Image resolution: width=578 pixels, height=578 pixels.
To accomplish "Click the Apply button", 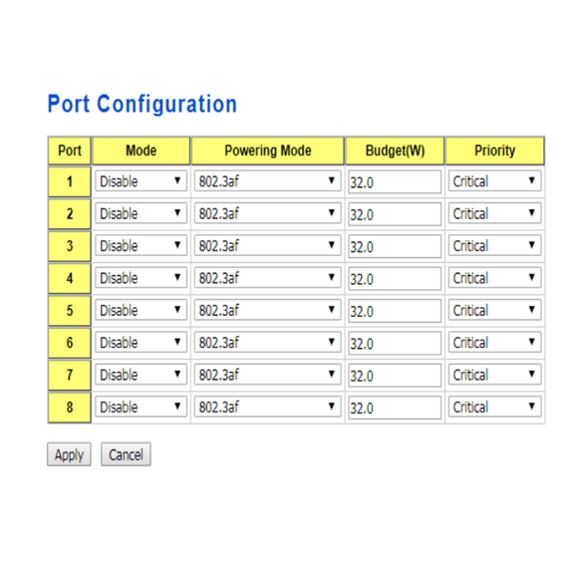I will 69,454.
